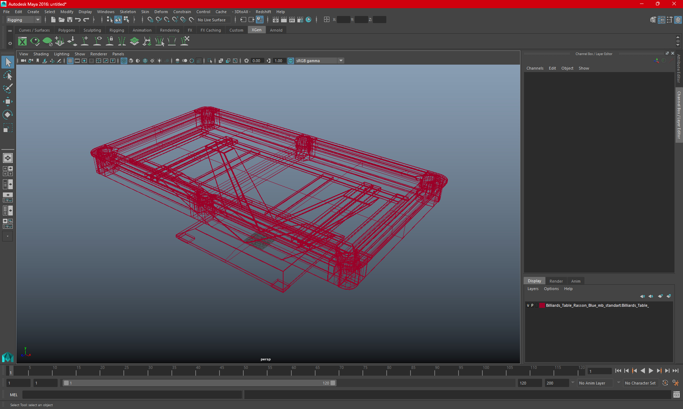
Task: Toggle the viewport grid display icon
Action: [x=70, y=61]
